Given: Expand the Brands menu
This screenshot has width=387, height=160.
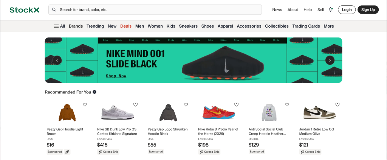Looking at the screenshot, I should point(76,26).
